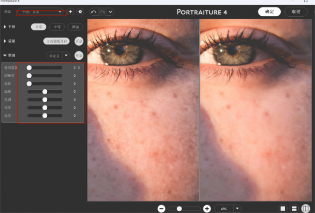Screen dimensions: 315x213
Task: Click the 色调 tint slider handle
Action: [x=45, y=100]
